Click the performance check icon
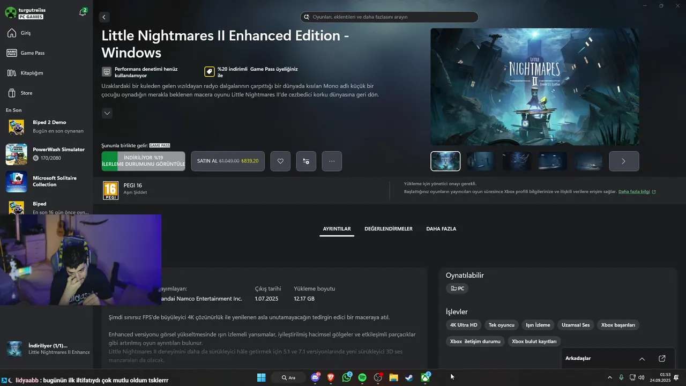The width and height of the screenshot is (686, 386). (107, 72)
